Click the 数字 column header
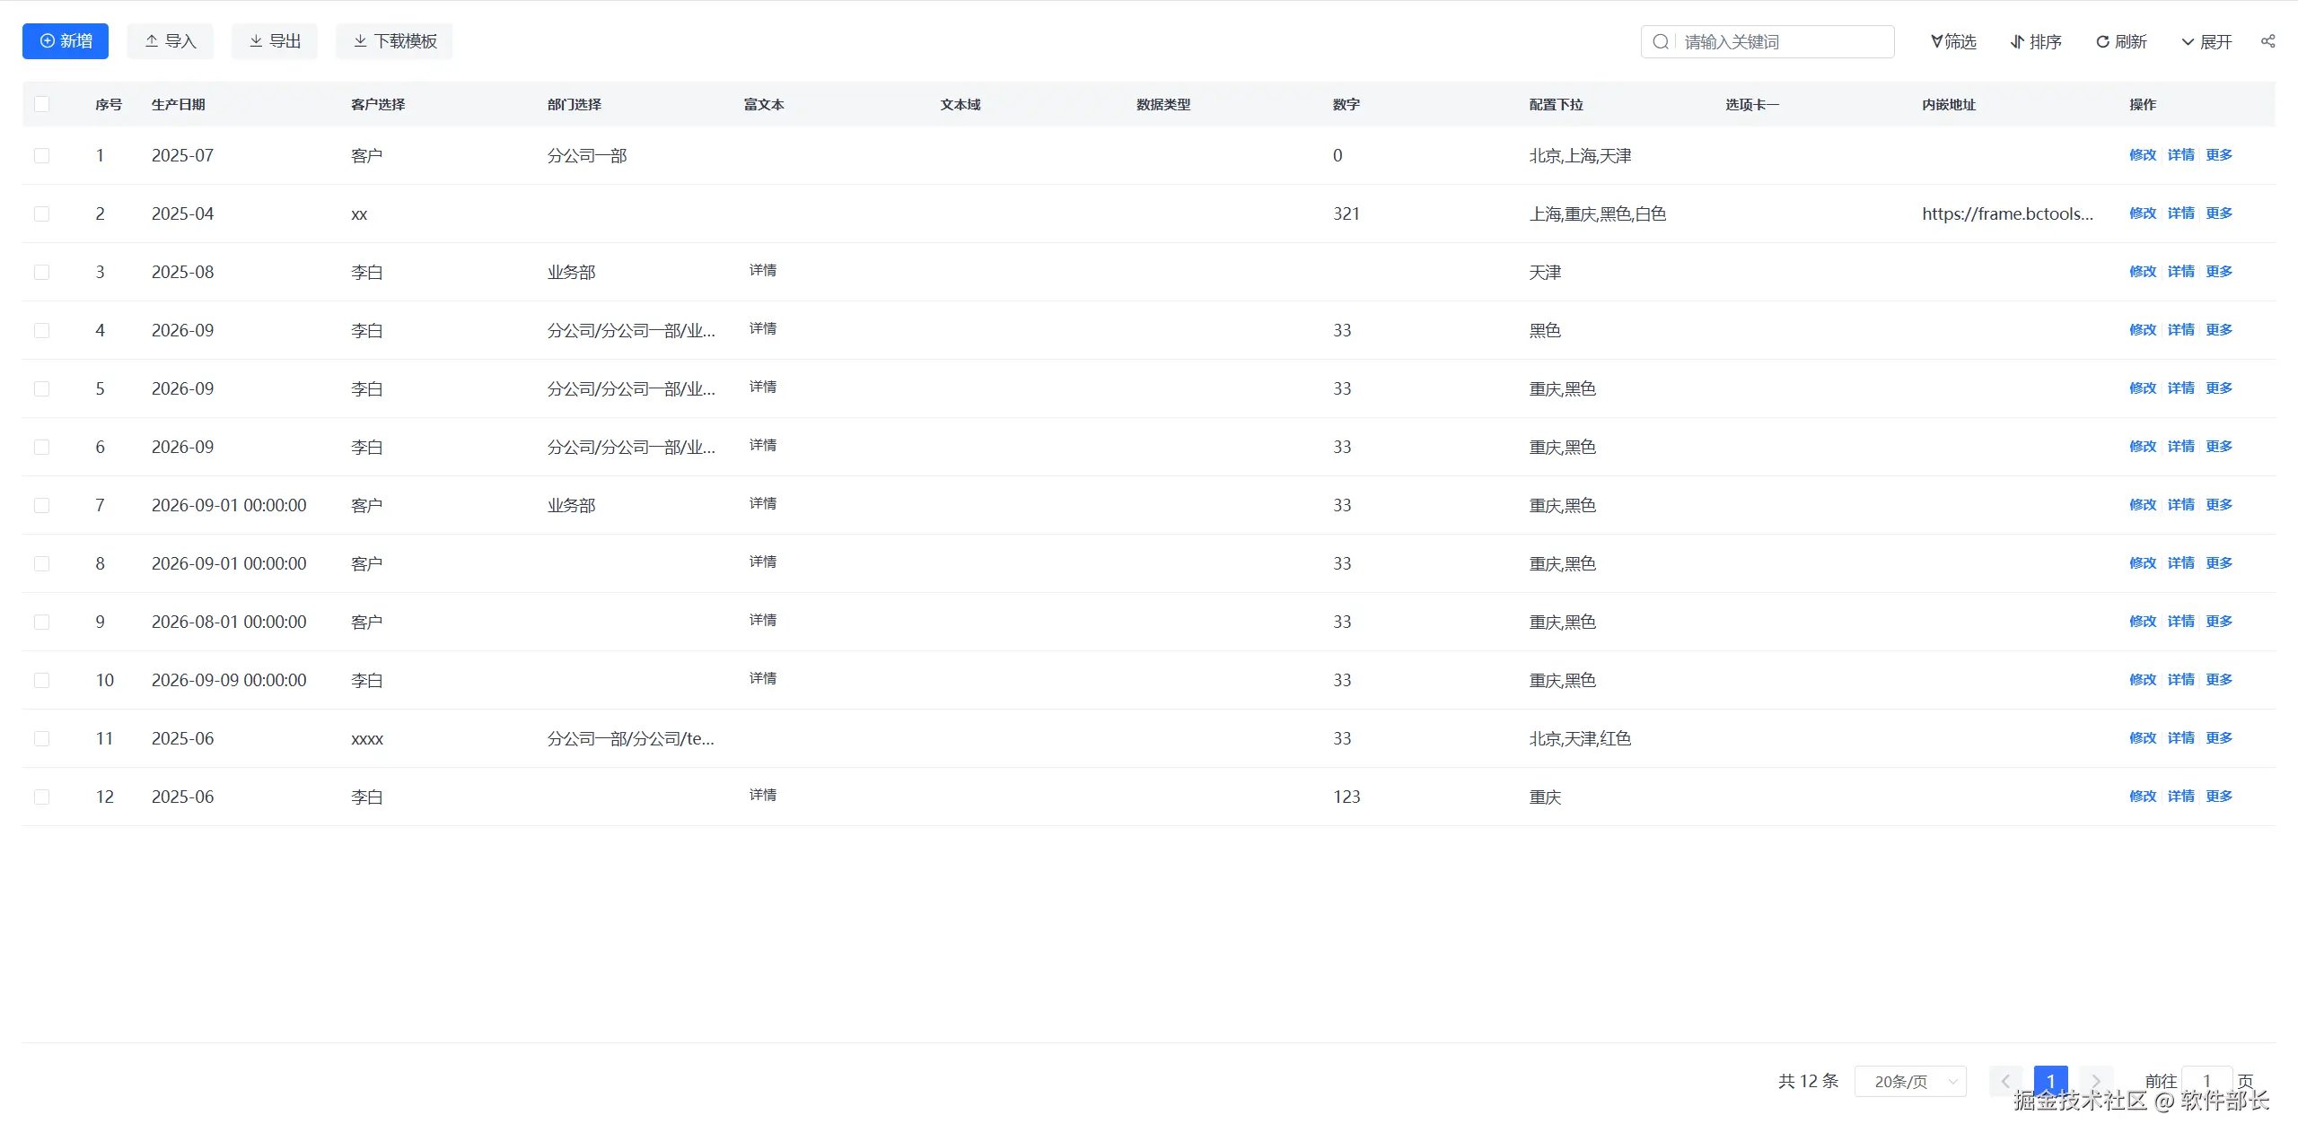The height and width of the screenshot is (1141, 2298). click(x=1346, y=104)
